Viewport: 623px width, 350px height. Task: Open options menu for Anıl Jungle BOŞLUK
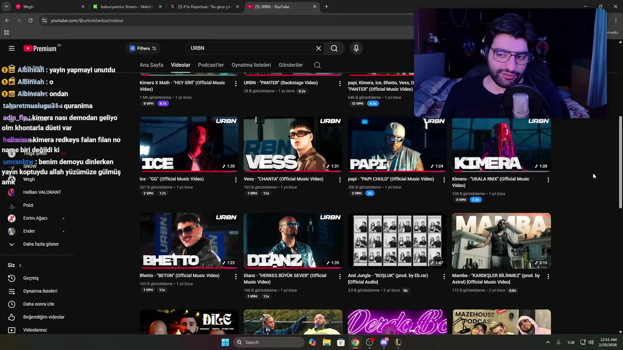click(444, 276)
